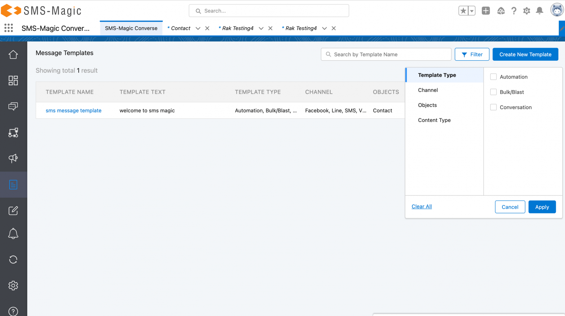Open the conversations chat icon in sidebar
565x316 pixels.
(13, 107)
